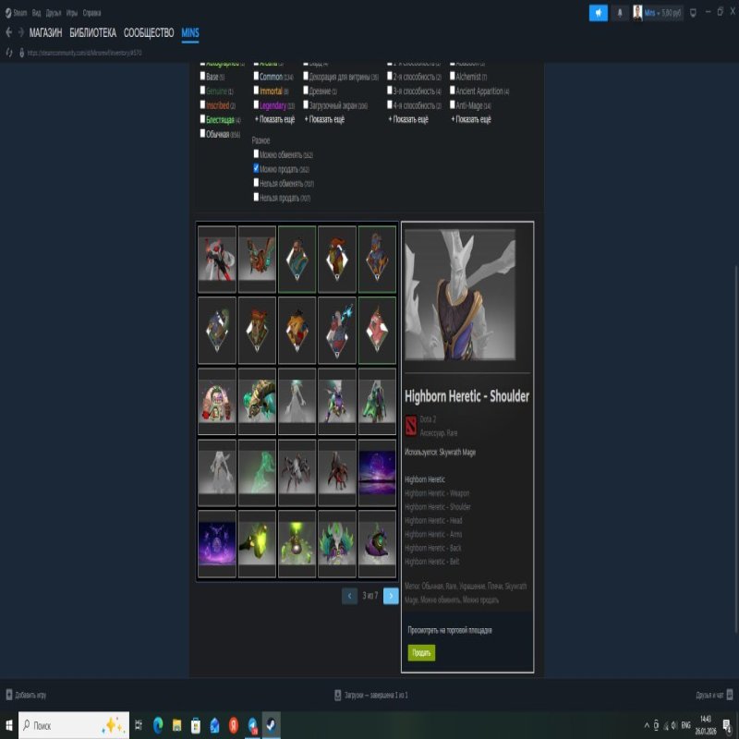The width and height of the screenshot is (739, 739).
Task: Uncheck the 'Можно продать' filter checkbox
Action: pos(256,169)
